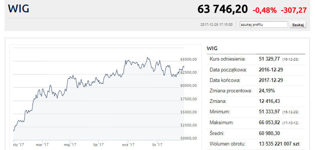Click the 65000,00 axis value
Viewport: 315px width, 150px height.
[188, 60]
